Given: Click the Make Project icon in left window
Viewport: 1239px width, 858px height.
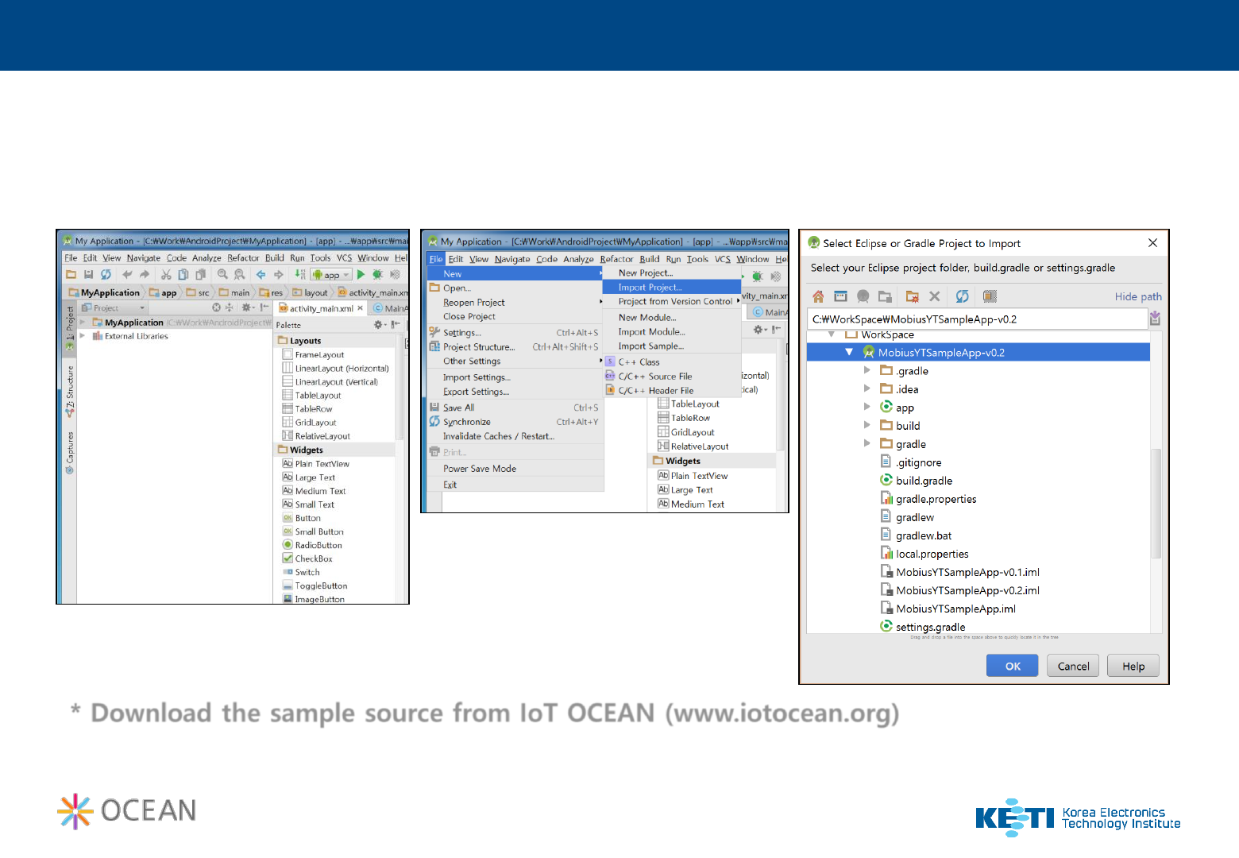Looking at the screenshot, I should point(300,275).
